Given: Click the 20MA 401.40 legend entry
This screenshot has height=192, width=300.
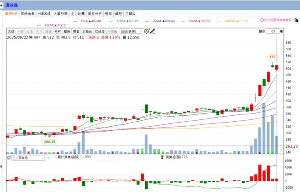Looking at the screenshot, I should [160, 21].
